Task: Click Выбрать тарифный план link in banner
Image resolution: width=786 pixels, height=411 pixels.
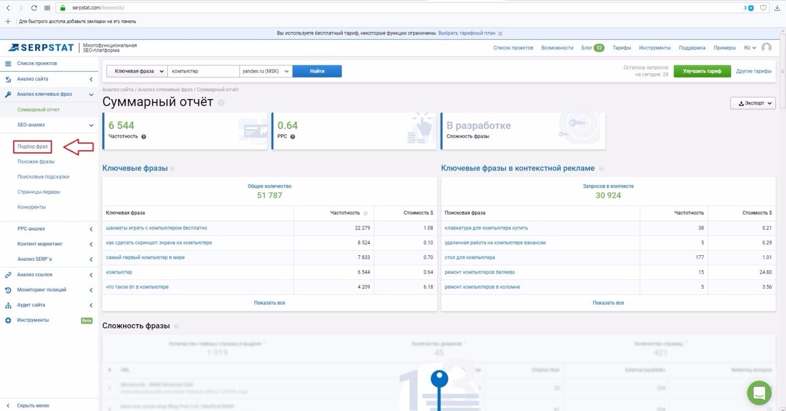Action: 466,33
